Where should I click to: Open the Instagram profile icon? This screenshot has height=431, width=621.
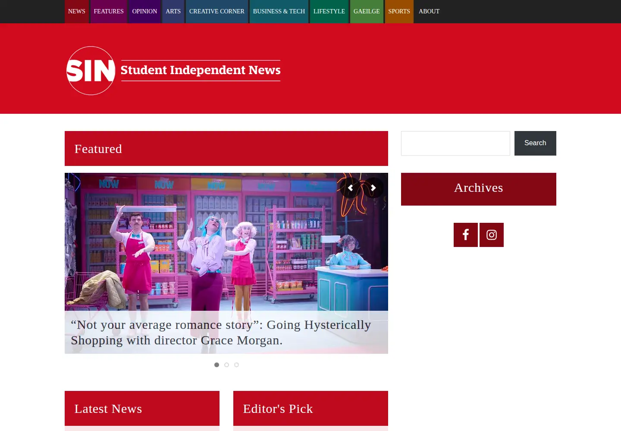[492, 235]
